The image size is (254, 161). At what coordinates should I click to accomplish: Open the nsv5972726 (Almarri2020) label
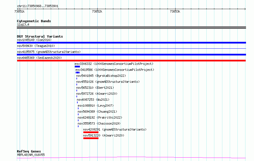click(97, 94)
